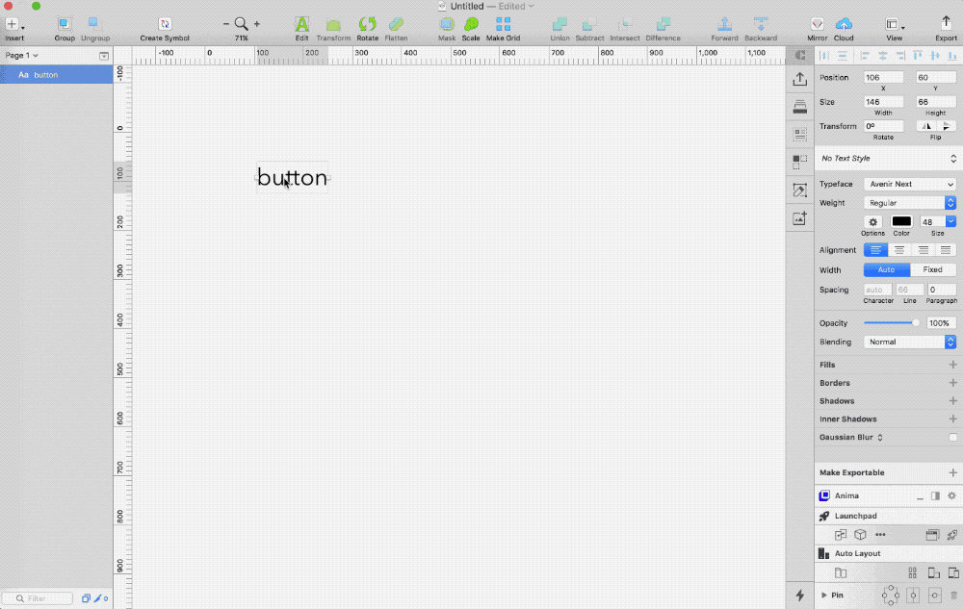Add a new Fill
The height and width of the screenshot is (609, 963).
click(952, 365)
